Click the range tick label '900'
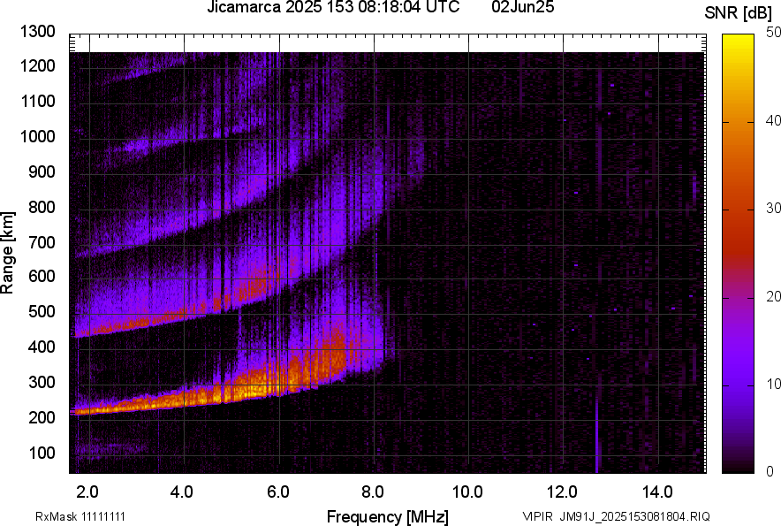The height and width of the screenshot is (526, 781). [42, 172]
